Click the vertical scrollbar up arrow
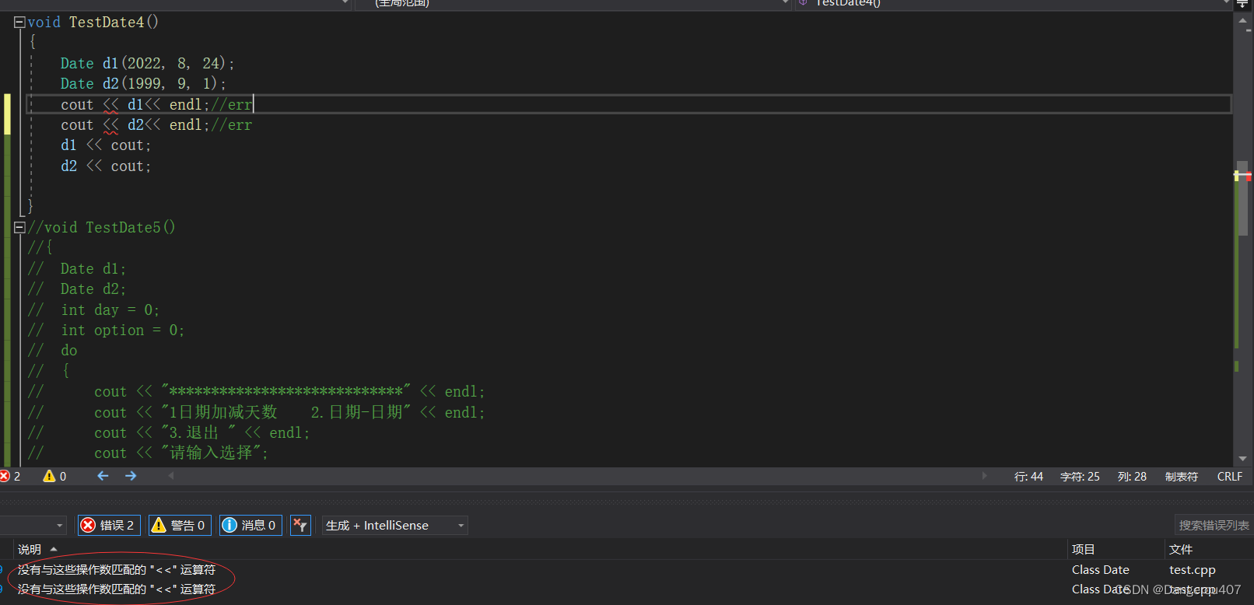The image size is (1254, 605). [1242, 21]
